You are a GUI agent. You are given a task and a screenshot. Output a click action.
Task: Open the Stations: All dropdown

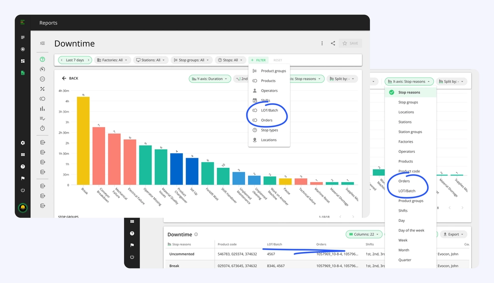pyautogui.click(x=151, y=60)
